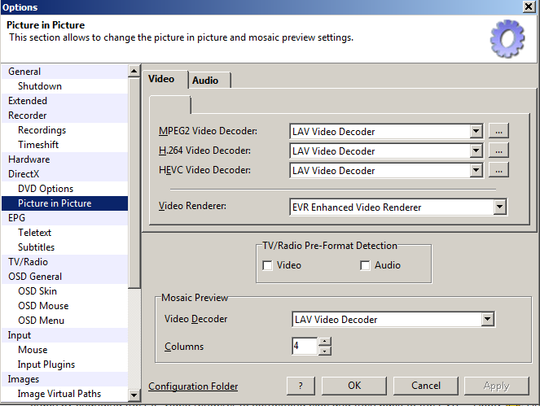Increase Columns value with up arrow

(325, 342)
